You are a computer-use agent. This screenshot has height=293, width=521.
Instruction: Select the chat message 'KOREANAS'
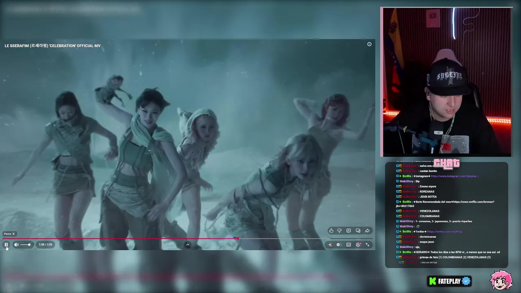427,192
